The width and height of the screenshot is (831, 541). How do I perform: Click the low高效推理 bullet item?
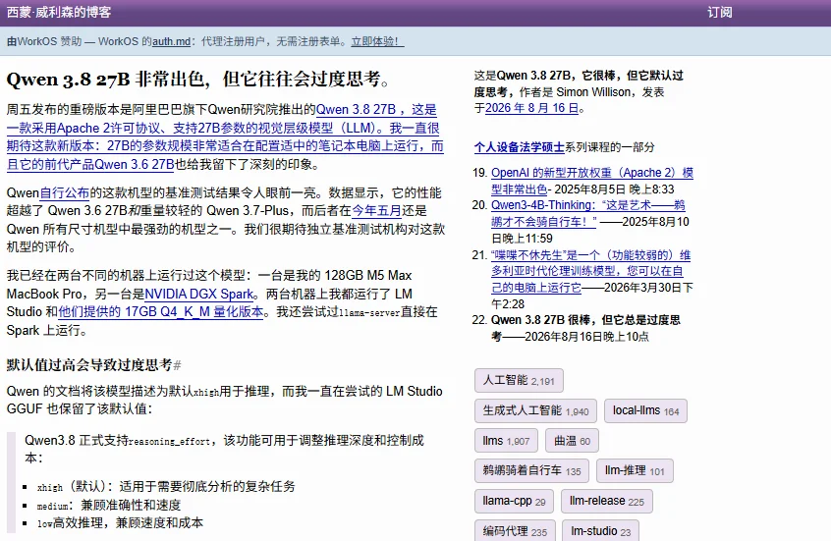pos(120,523)
